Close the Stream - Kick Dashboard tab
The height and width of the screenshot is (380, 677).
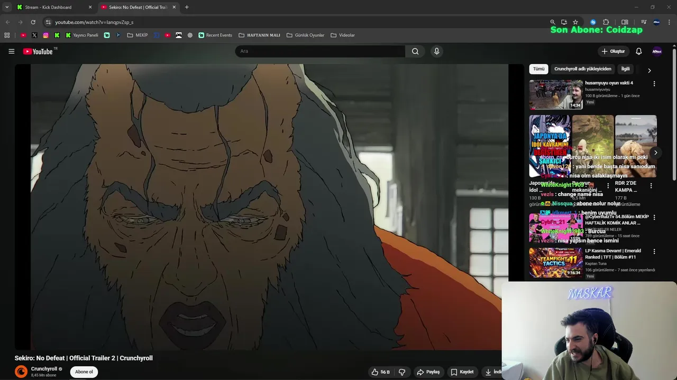click(90, 7)
